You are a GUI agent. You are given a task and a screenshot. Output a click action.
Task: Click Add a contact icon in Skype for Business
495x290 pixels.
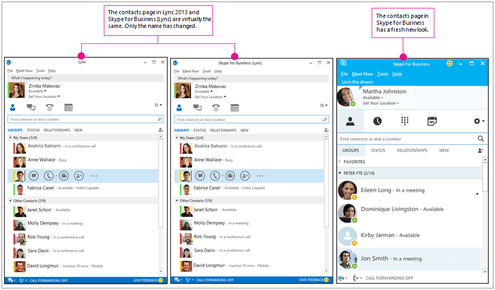[480, 151]
